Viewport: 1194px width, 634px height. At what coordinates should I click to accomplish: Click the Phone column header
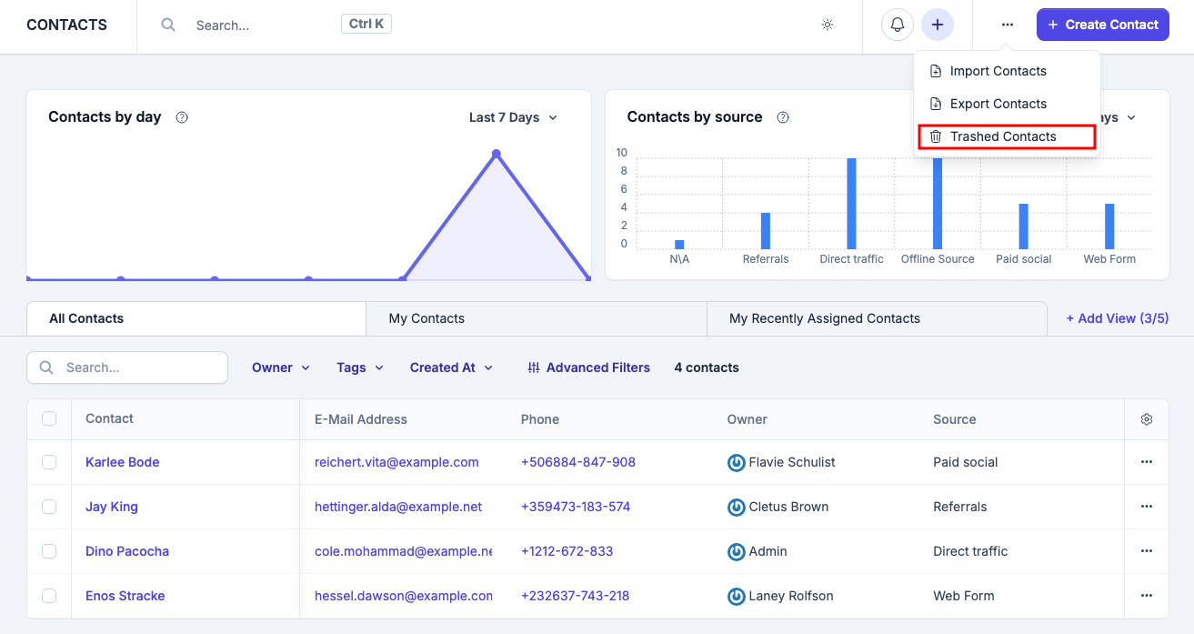click(540, 419)
